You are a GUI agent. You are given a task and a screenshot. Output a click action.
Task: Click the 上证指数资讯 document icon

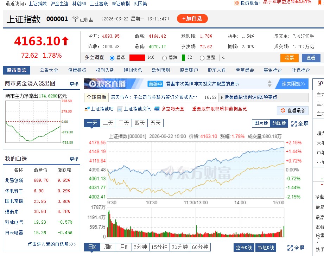[120, 109]
